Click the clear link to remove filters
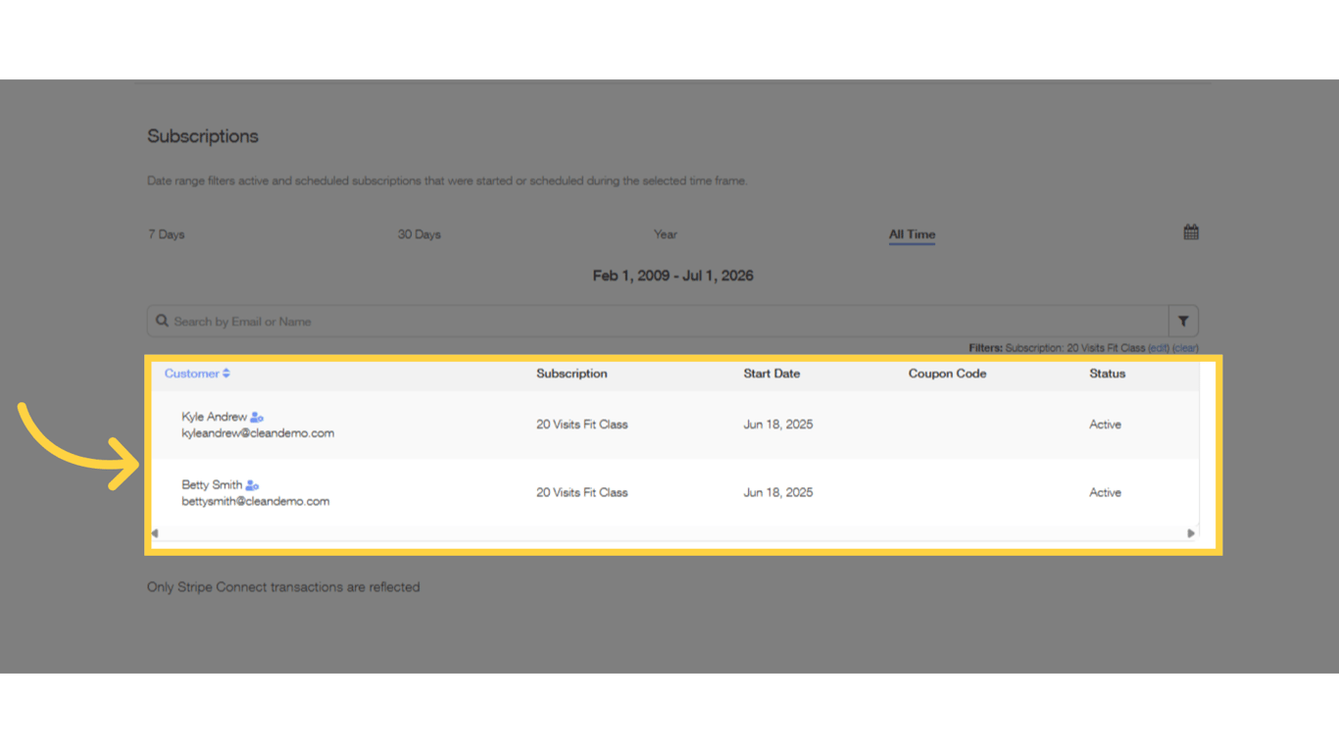The width and height of the screenshot is (1339, 753). pos(1184,347)
